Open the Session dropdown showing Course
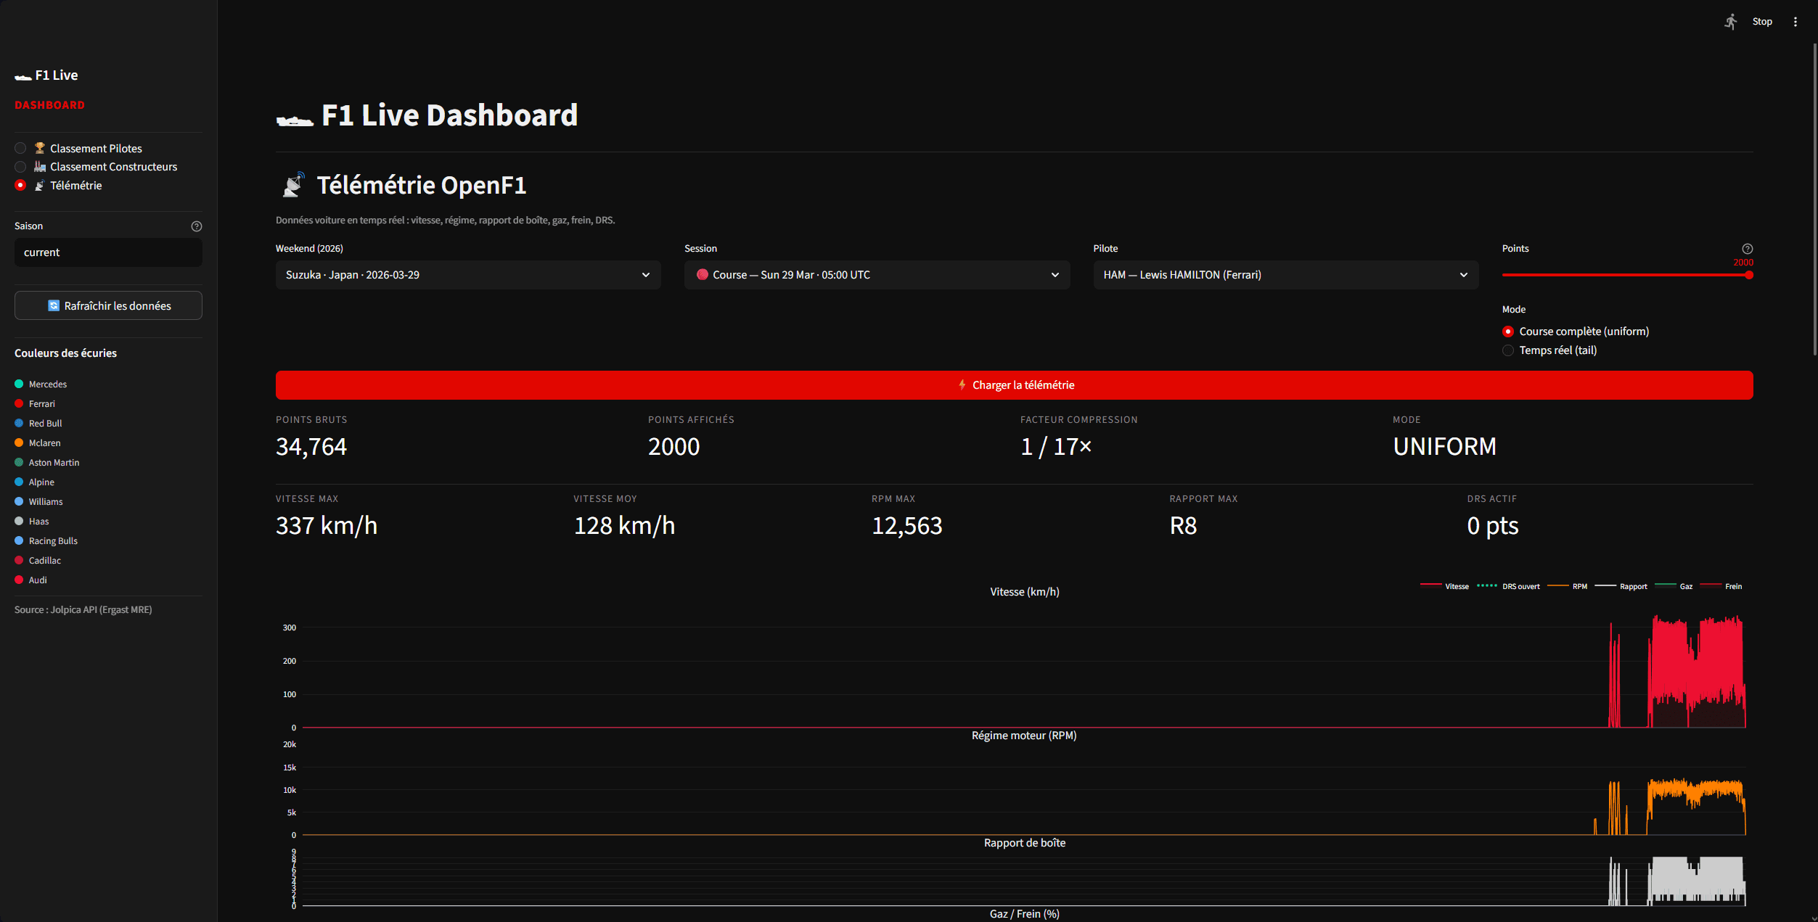1818x922 pixels. click(876, 275)
